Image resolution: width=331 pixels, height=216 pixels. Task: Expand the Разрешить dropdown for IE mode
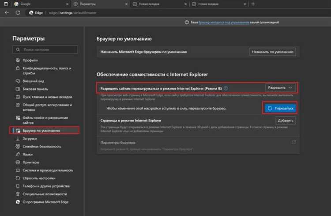[280, 87]
